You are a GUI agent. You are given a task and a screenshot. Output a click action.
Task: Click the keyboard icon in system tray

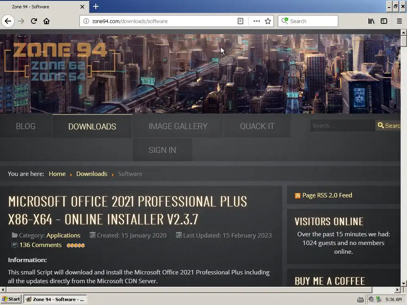click(360, 299)
